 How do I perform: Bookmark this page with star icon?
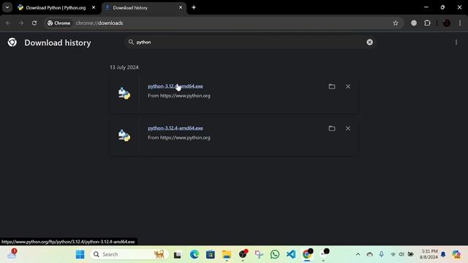point(396,23)
